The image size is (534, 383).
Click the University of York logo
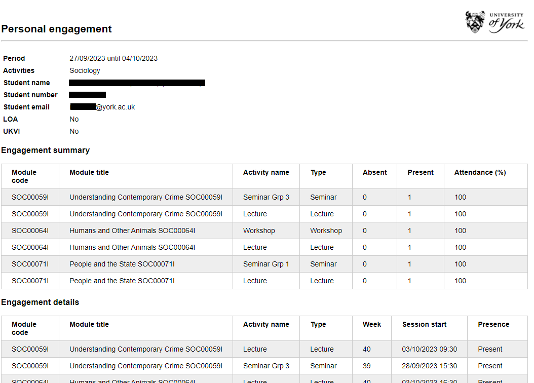pyautogui.click(x=494, y=22)
